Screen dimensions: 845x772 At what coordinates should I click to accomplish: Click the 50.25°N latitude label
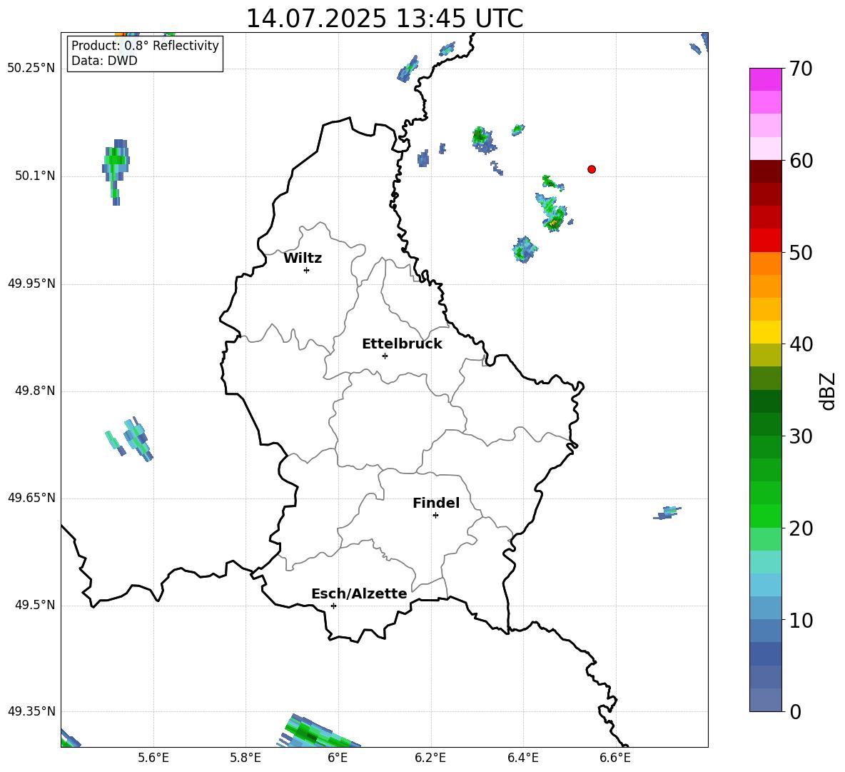[31, 69]
